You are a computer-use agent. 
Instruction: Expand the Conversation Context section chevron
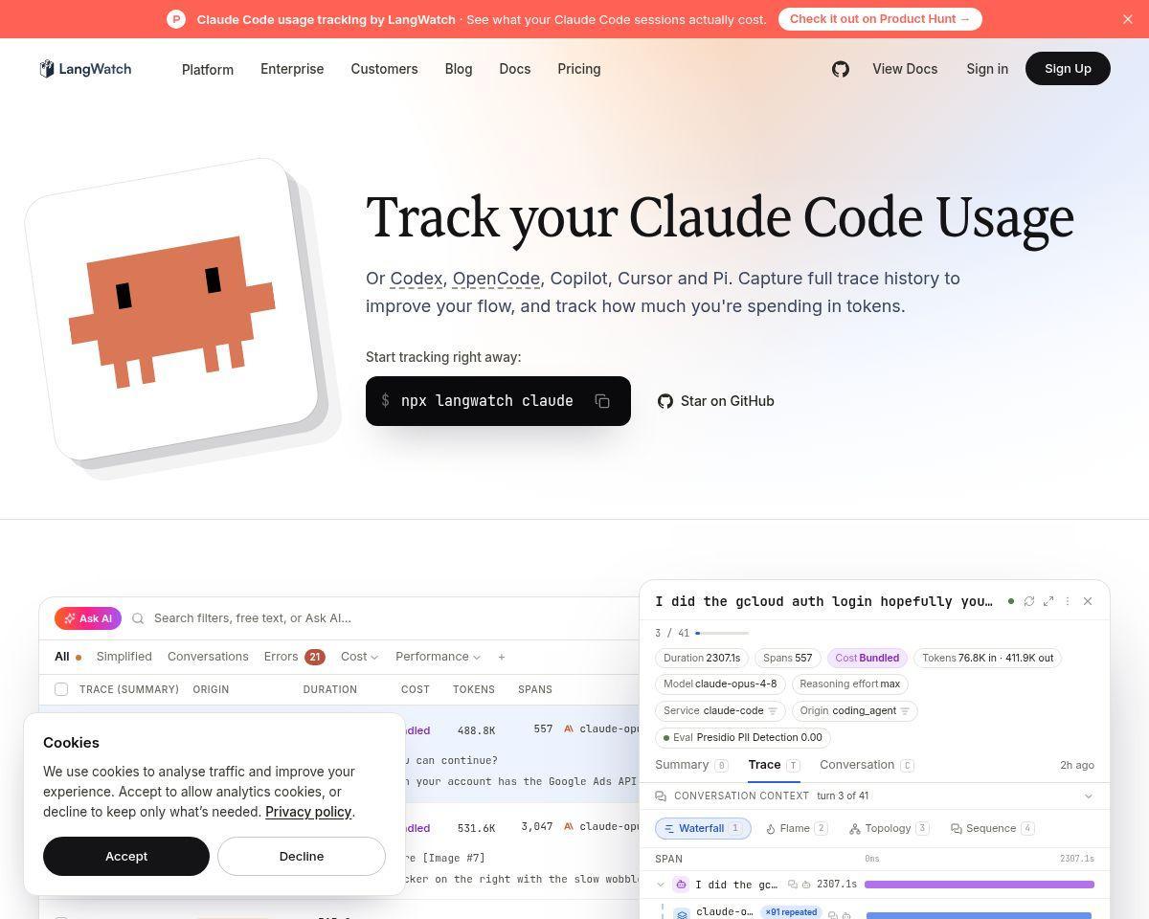pyautogui.click(x=1088, y=796)
